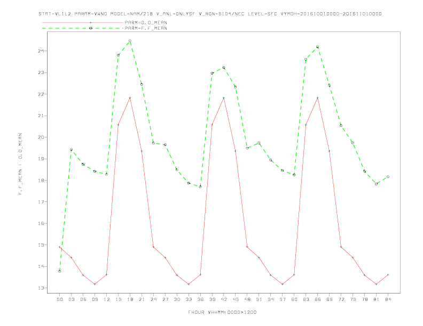
Task: Click the x-axis title FHOUR VHHMM
Action: (222, 312)
